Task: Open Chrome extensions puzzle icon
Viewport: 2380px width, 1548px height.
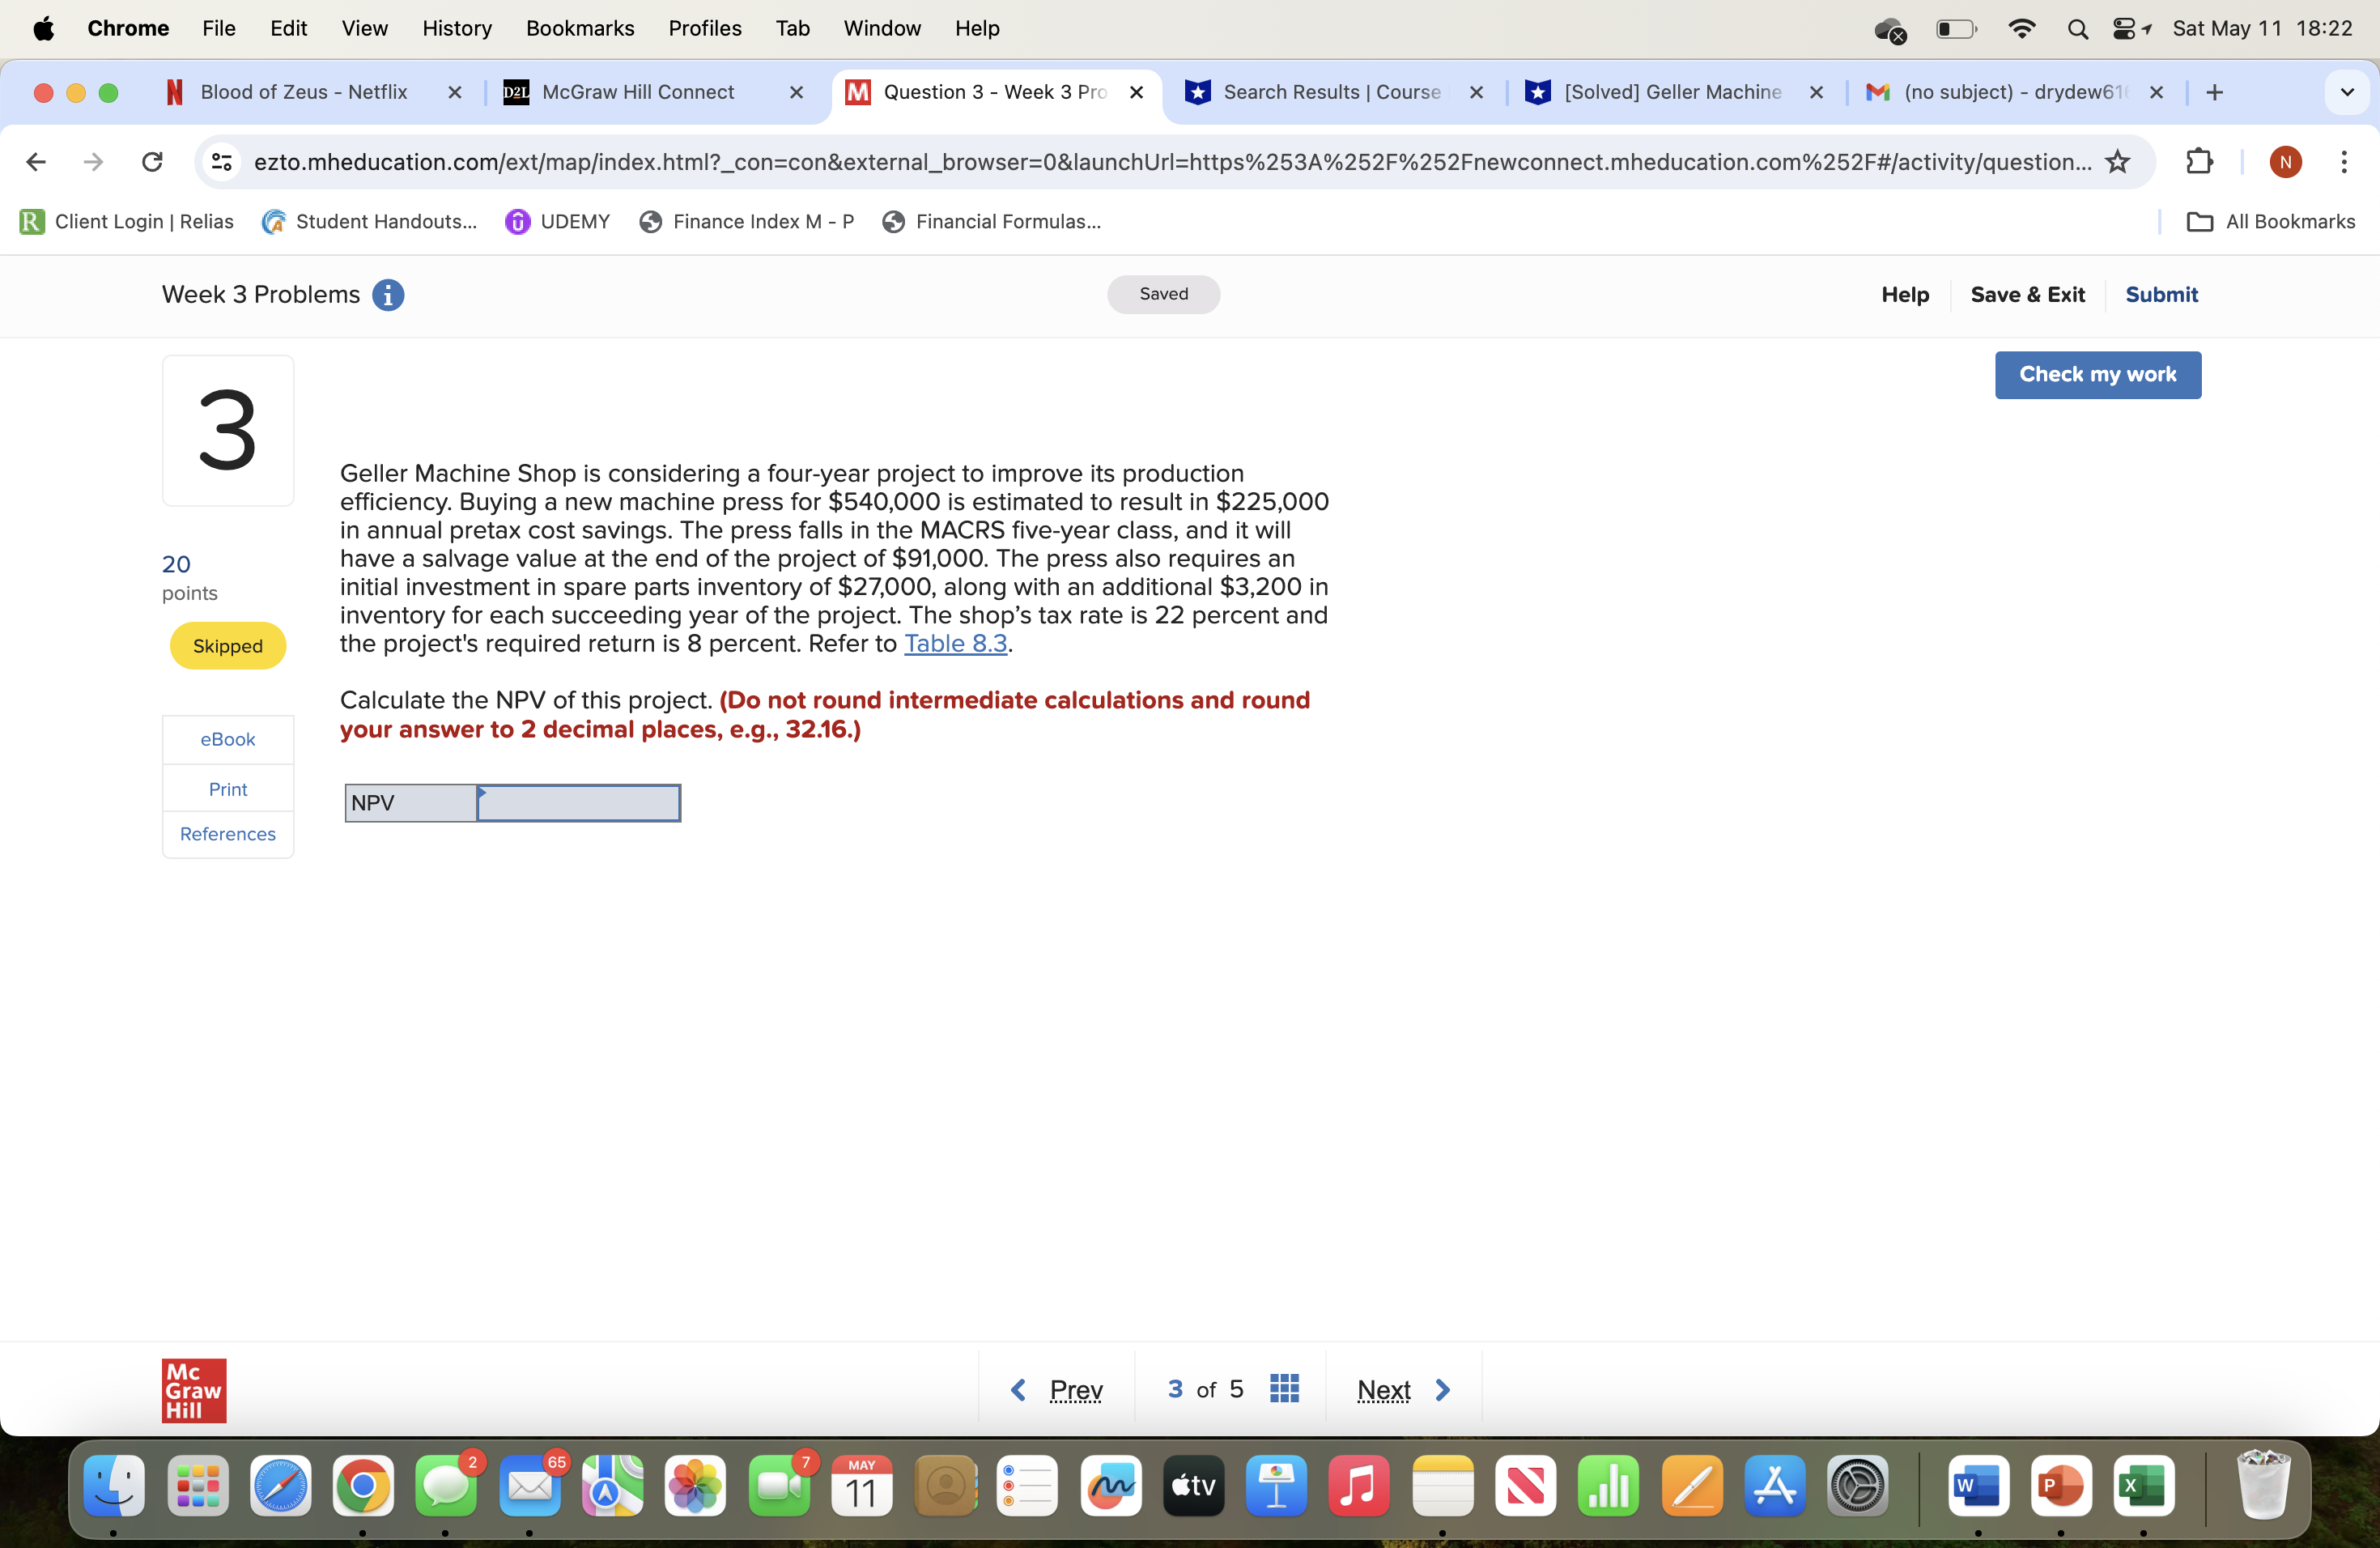Action: [2199, 162]
